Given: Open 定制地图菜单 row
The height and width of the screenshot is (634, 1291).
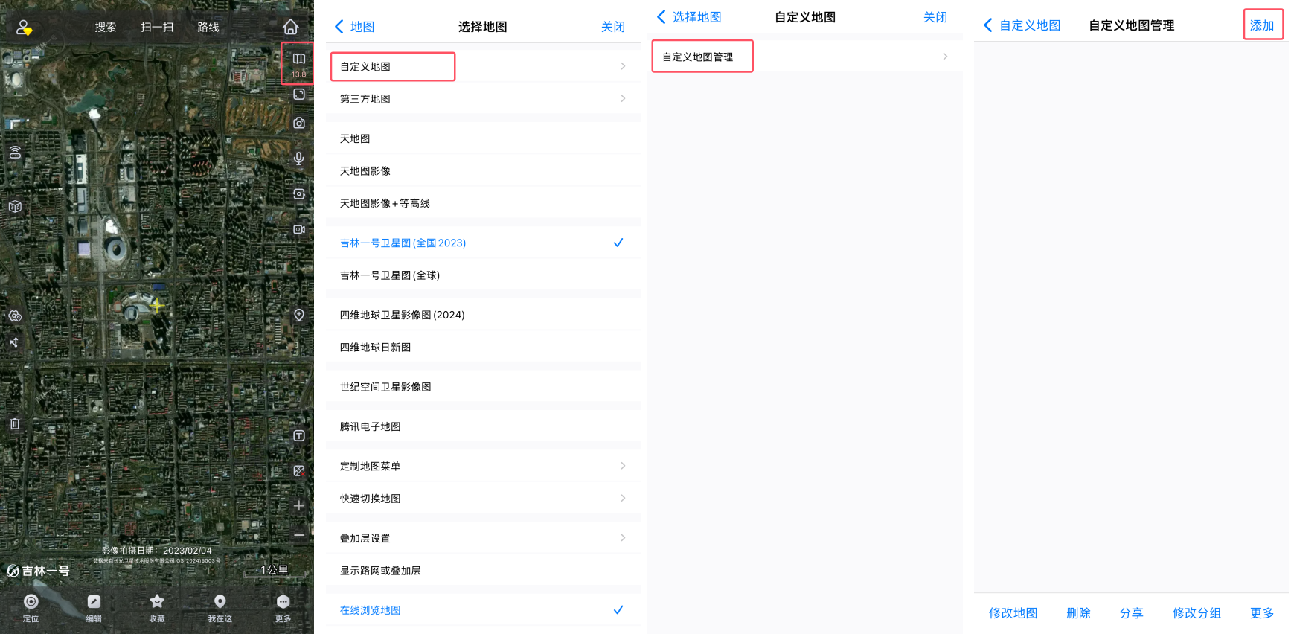Looking at the screenshot, I should point(483,466).
